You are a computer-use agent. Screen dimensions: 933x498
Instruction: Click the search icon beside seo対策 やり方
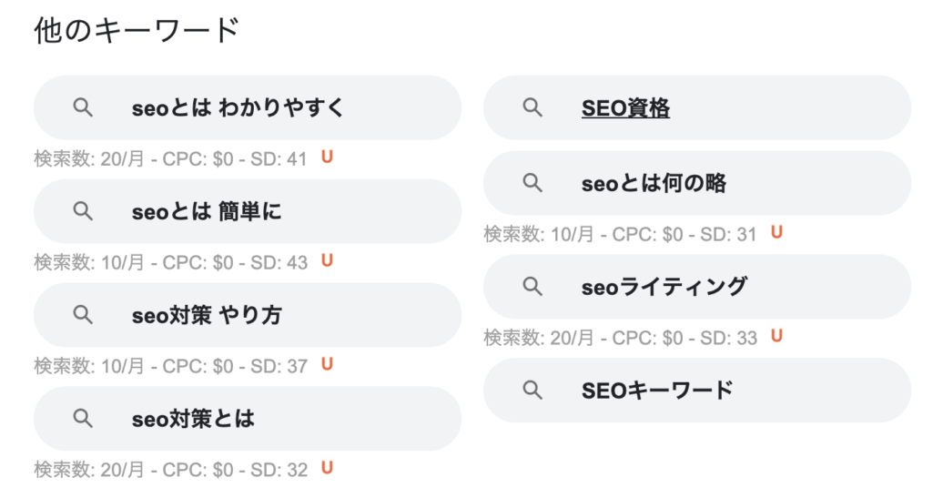(83, 315)
